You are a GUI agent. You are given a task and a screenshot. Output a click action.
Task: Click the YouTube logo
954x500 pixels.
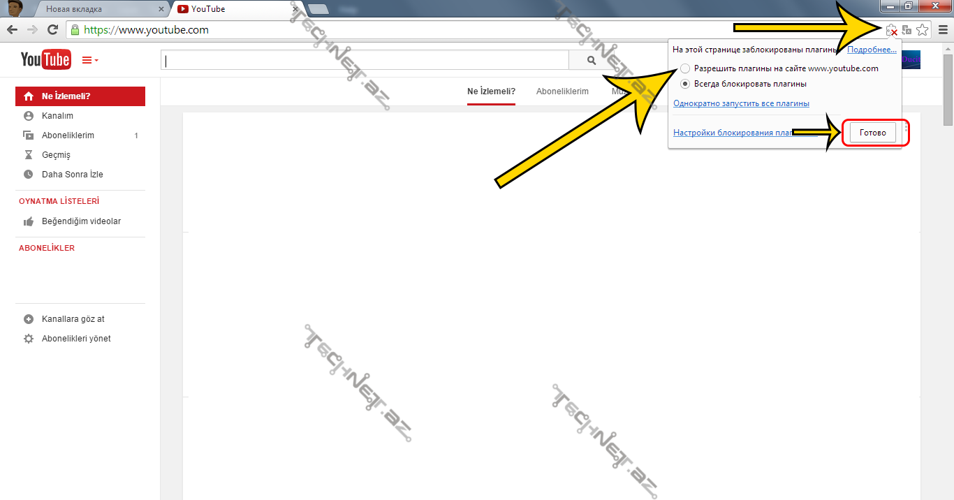tap(45, 60)
